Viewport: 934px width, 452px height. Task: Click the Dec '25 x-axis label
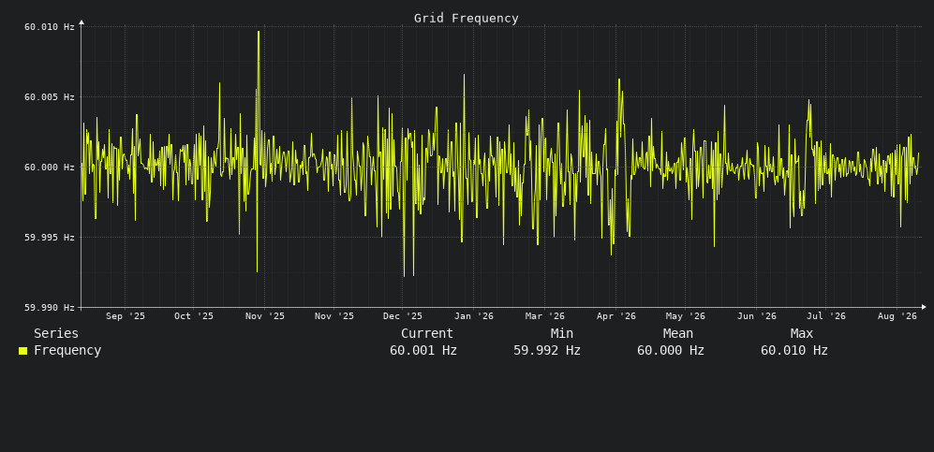pyautogui.click(x=403, y=315)
